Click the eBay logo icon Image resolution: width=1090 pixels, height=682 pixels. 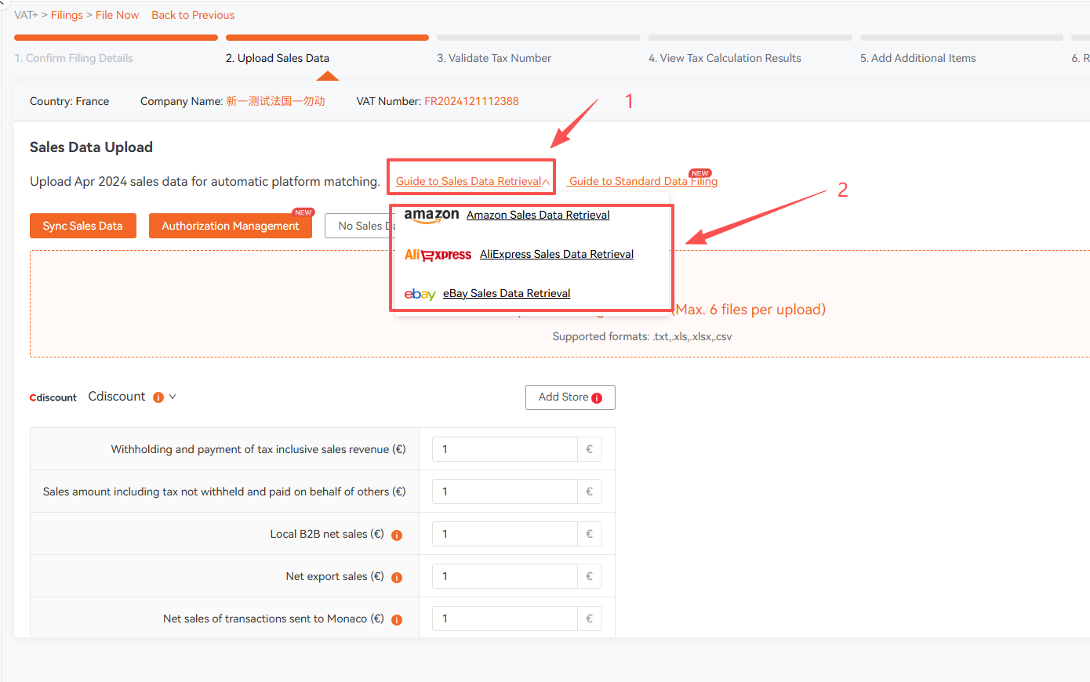point(420,294)
